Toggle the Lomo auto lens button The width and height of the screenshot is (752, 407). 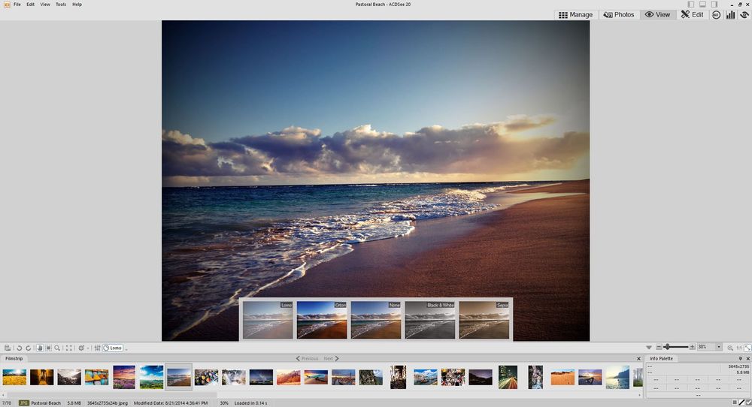[113, 348]
